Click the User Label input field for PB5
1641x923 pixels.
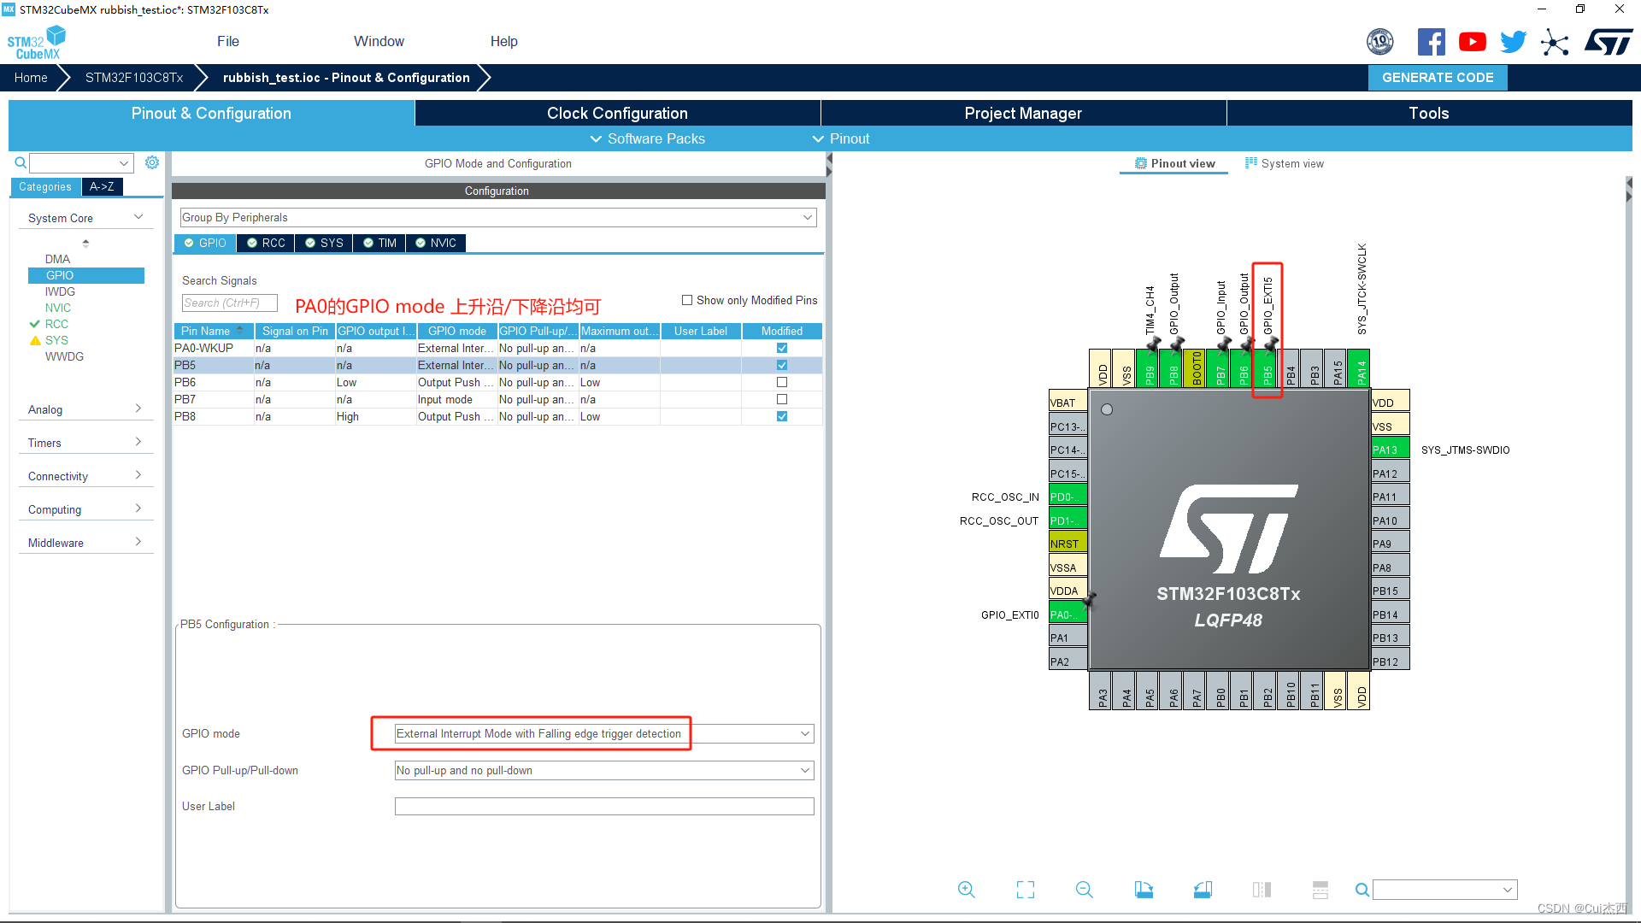[x=604, y=806]
